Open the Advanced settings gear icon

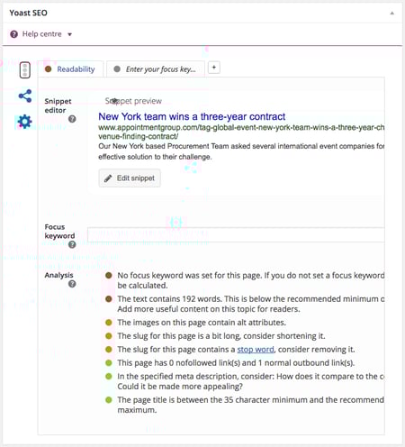[x=24, y=122]
